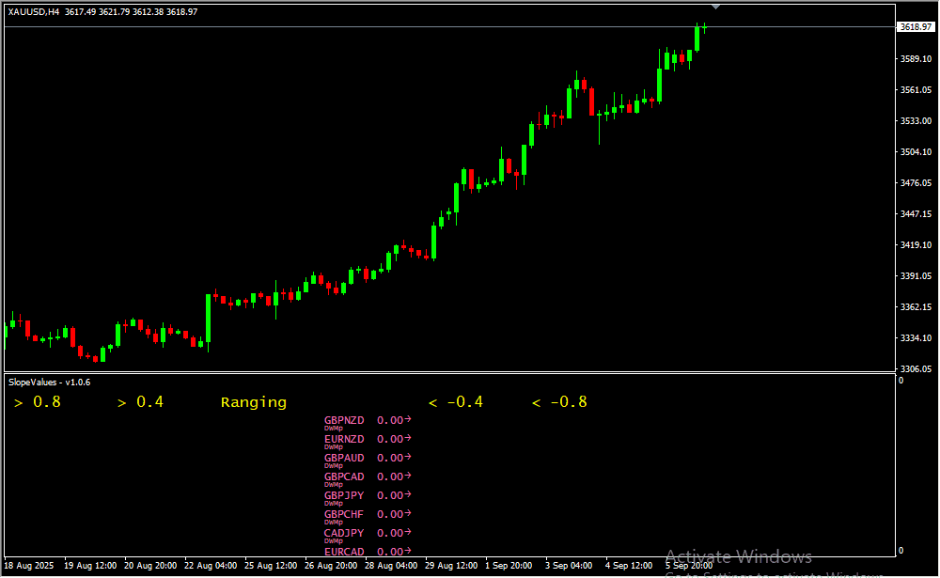The image size is (940, 578).
Task: Click the 3504.10 level on price scale
Action: [915, 151]
